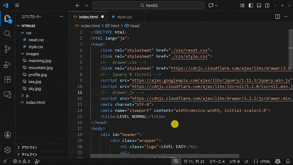
Task: Expand the アウトライン section
Action: pyautogui.click(x=29, y=148)
